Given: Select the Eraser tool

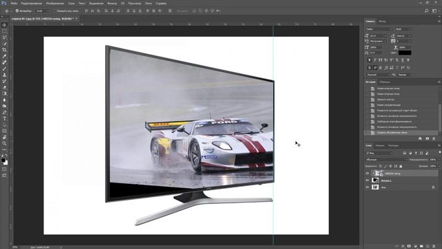Looking at the screenshot, I should pyautogui.click(x=4, y=87).
